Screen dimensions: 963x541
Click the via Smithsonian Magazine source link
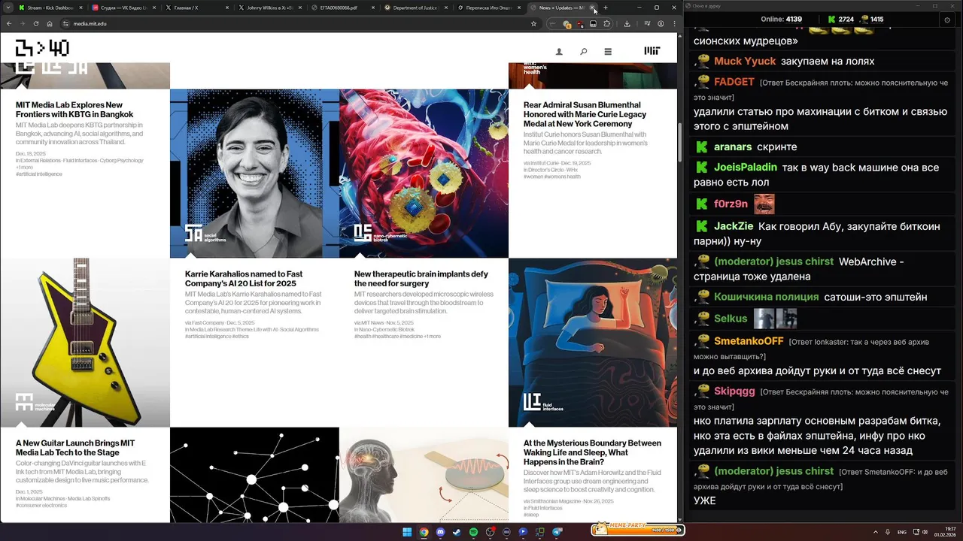click(x=552, y=501)
